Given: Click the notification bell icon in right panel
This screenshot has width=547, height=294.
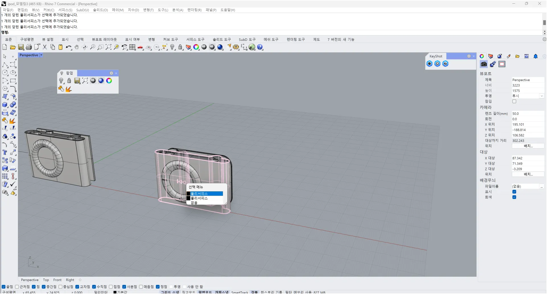Looking at the screenshot, I should click(536, 56).
